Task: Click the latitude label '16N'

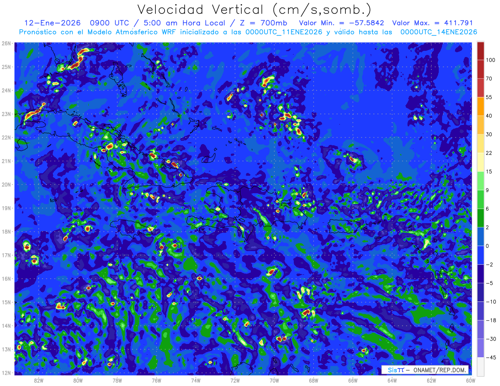Action: [x=6, y=279]
